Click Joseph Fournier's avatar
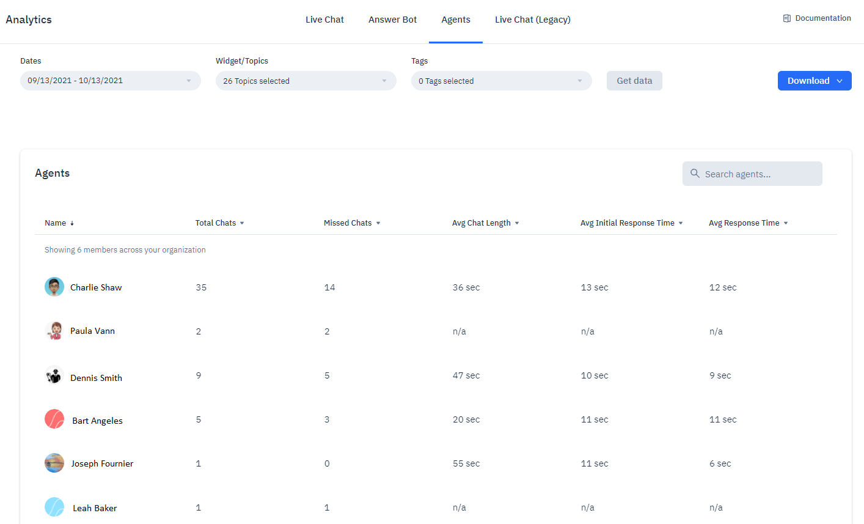 (54, 463)
